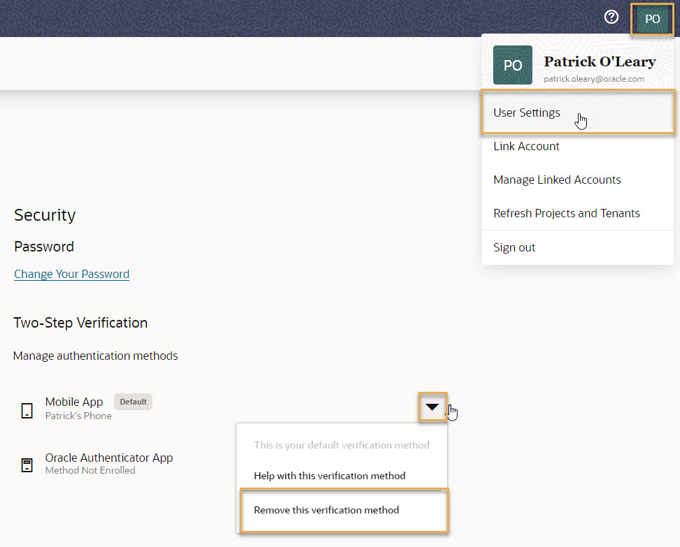
Task: Sign out of the account
Action: point(514,247)
